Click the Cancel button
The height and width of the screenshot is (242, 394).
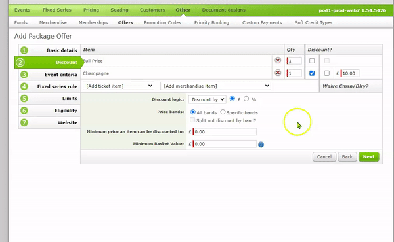(x=324, y=157)
